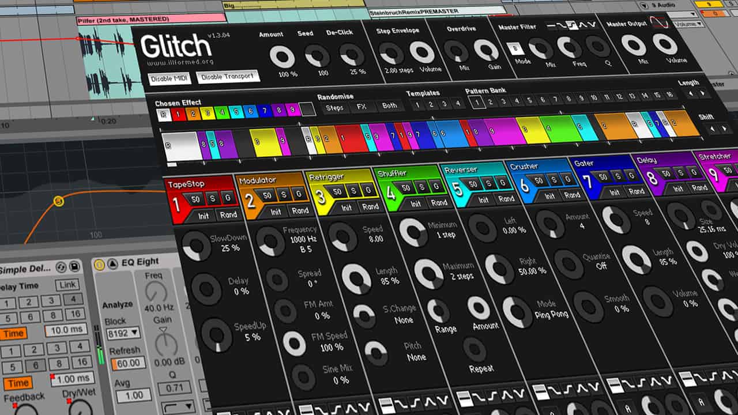Click the Simple Delay hot-swap preset icon

tap(61, 267)
